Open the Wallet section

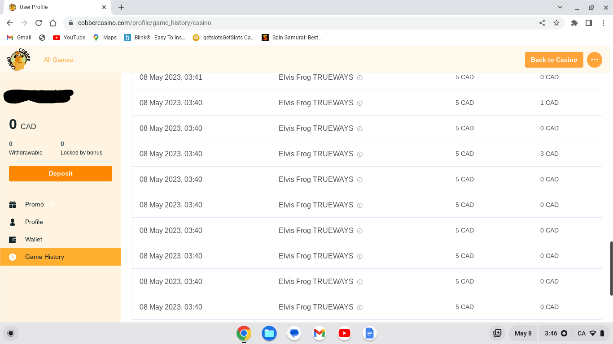tap(34, 239)
